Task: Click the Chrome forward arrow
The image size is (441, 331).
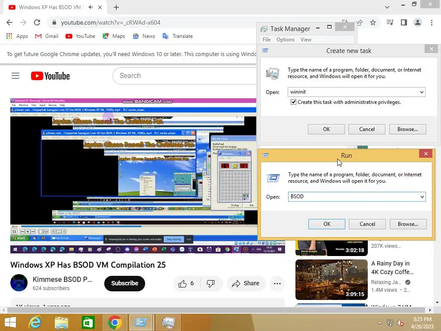Action: (x=23, y=22)
